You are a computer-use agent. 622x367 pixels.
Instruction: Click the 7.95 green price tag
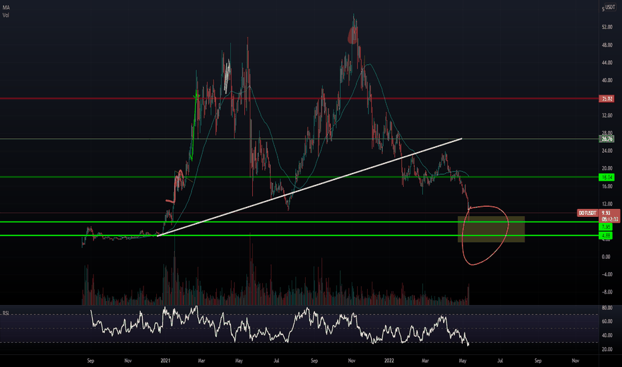tap(606, 227)
